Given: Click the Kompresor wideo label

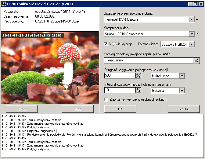Looking at the screenshot, I should [x=117, y=28].
